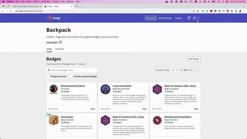Open Wind Beneath My Wings badge
Image resolution: width=247 pixels, height=139 pixels.
pyautogui.click(x=73, y=86)
